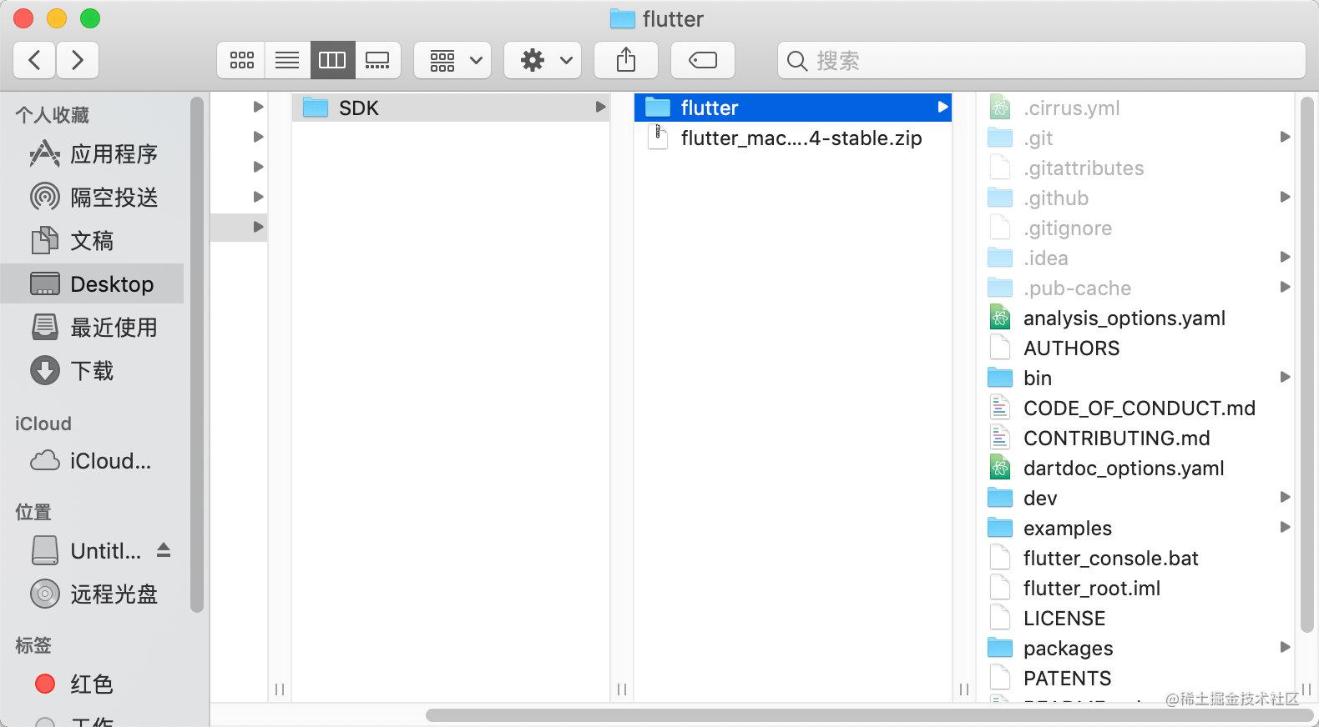This screenshot has width=1319, height=727.
Task: Expand the .github folder arrow
Action: pos(1285,197)
